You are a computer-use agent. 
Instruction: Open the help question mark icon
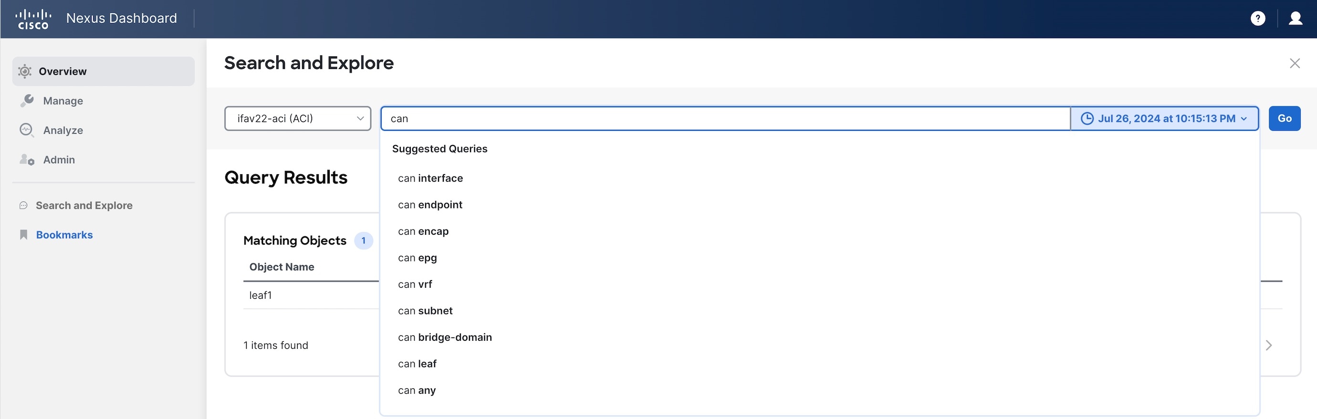click(x=1258, y=19)
